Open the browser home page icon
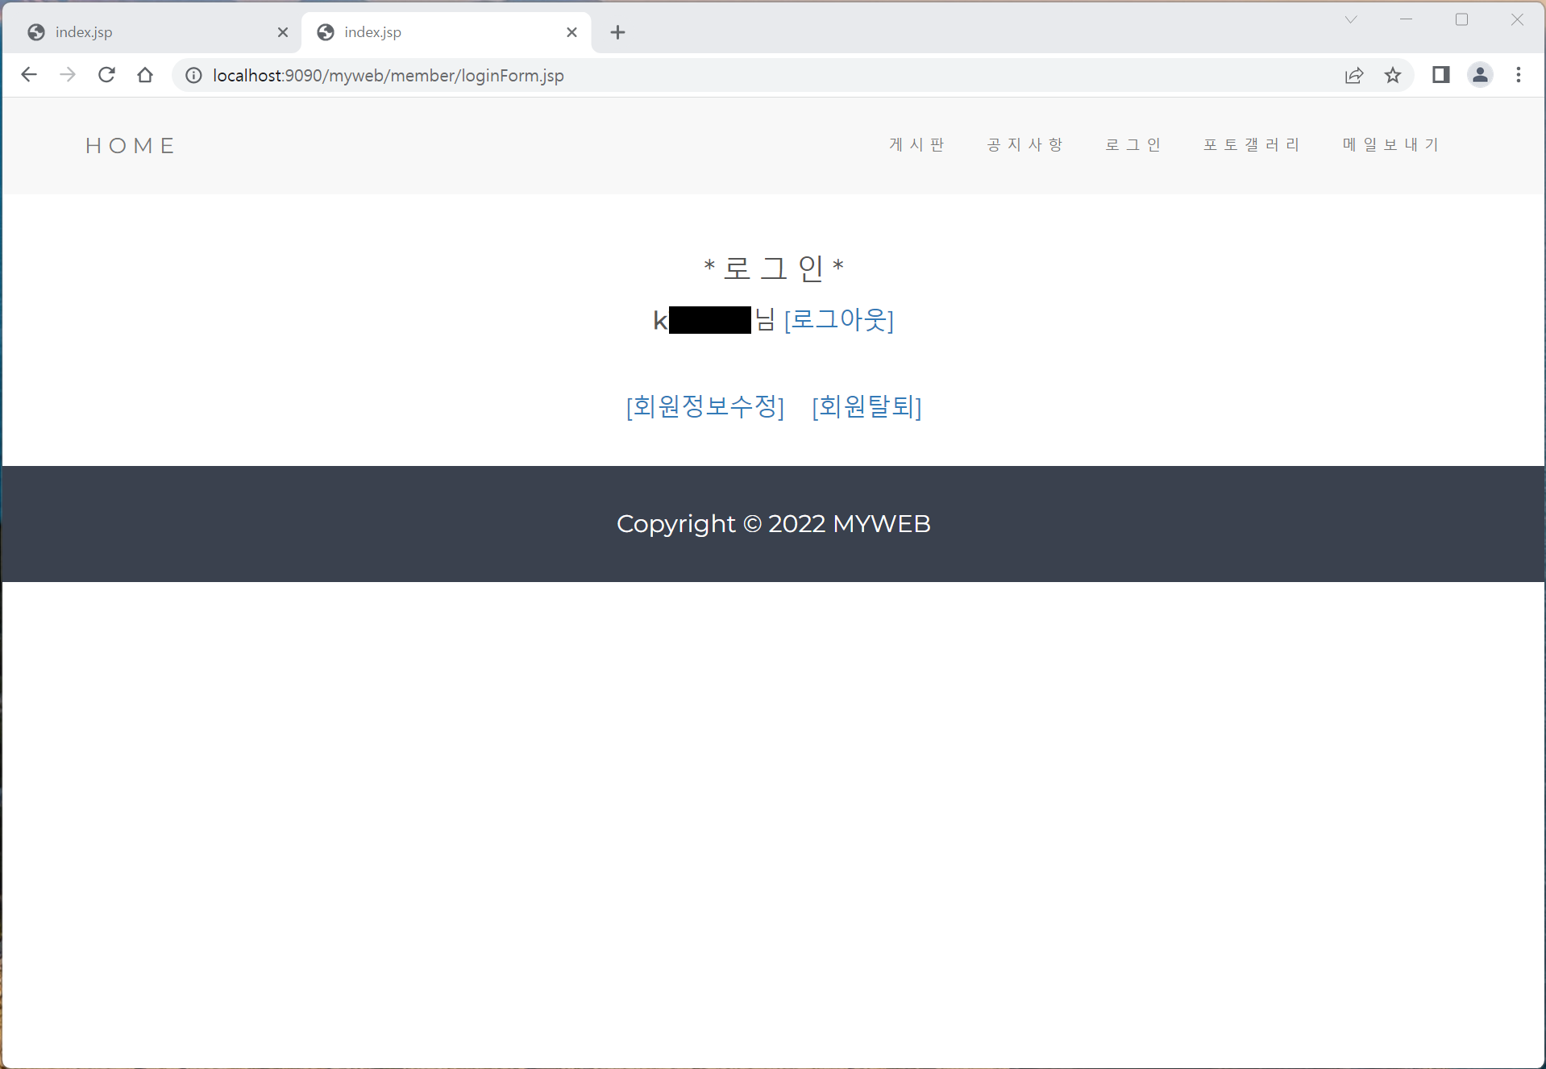 tap(144, 75)
